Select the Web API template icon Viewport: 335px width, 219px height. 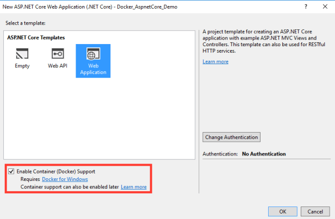click(58, 54)
